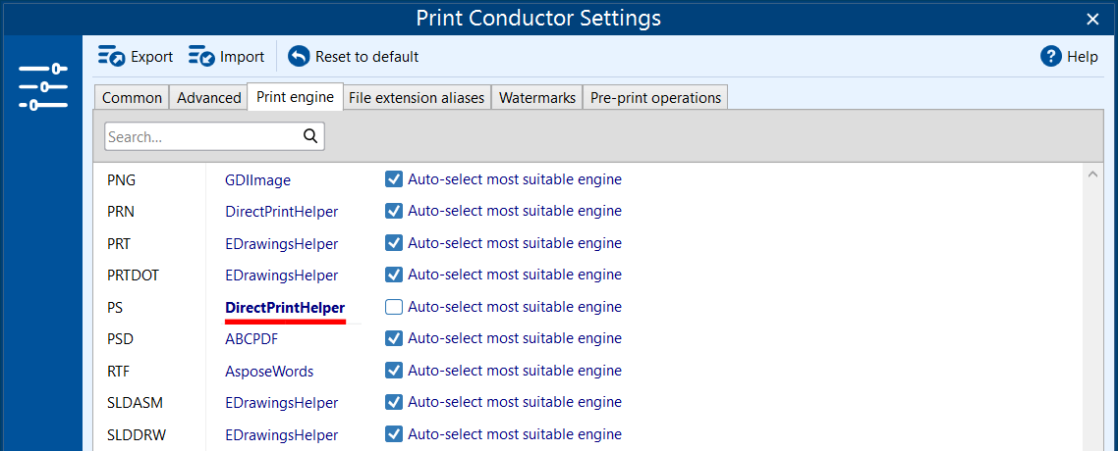Viewport: 1118px width, 451px height.
Task: Click the Reset to default arrow icon
Action: tap(299, 57)
